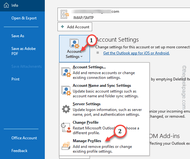This screenshot has width=190, height=159.
Task: Choose Save As in sidebar
Action: (x=18, y=36)
